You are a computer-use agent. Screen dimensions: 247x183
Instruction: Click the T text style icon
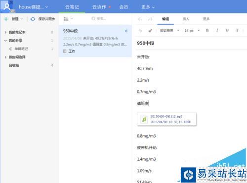(x=237, y=30)
